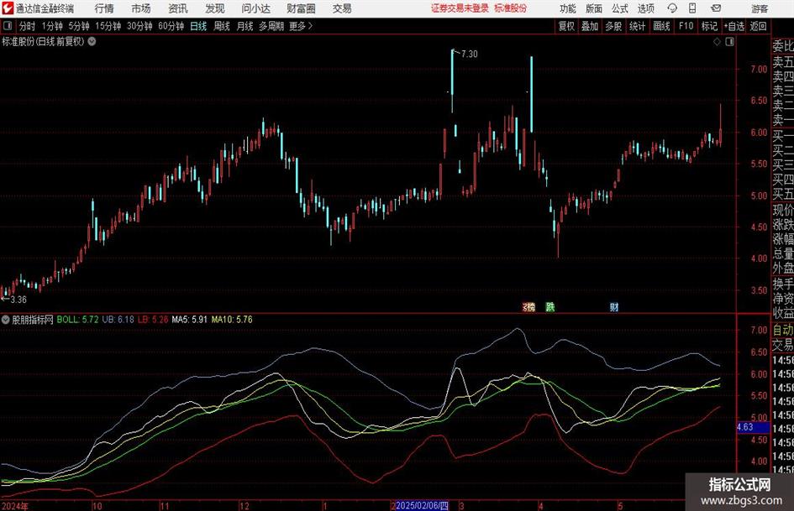Expand dropdown beside 标准股份(日线 前复权) title
This screenshot has width=794, height=511.
pos(92,41)
